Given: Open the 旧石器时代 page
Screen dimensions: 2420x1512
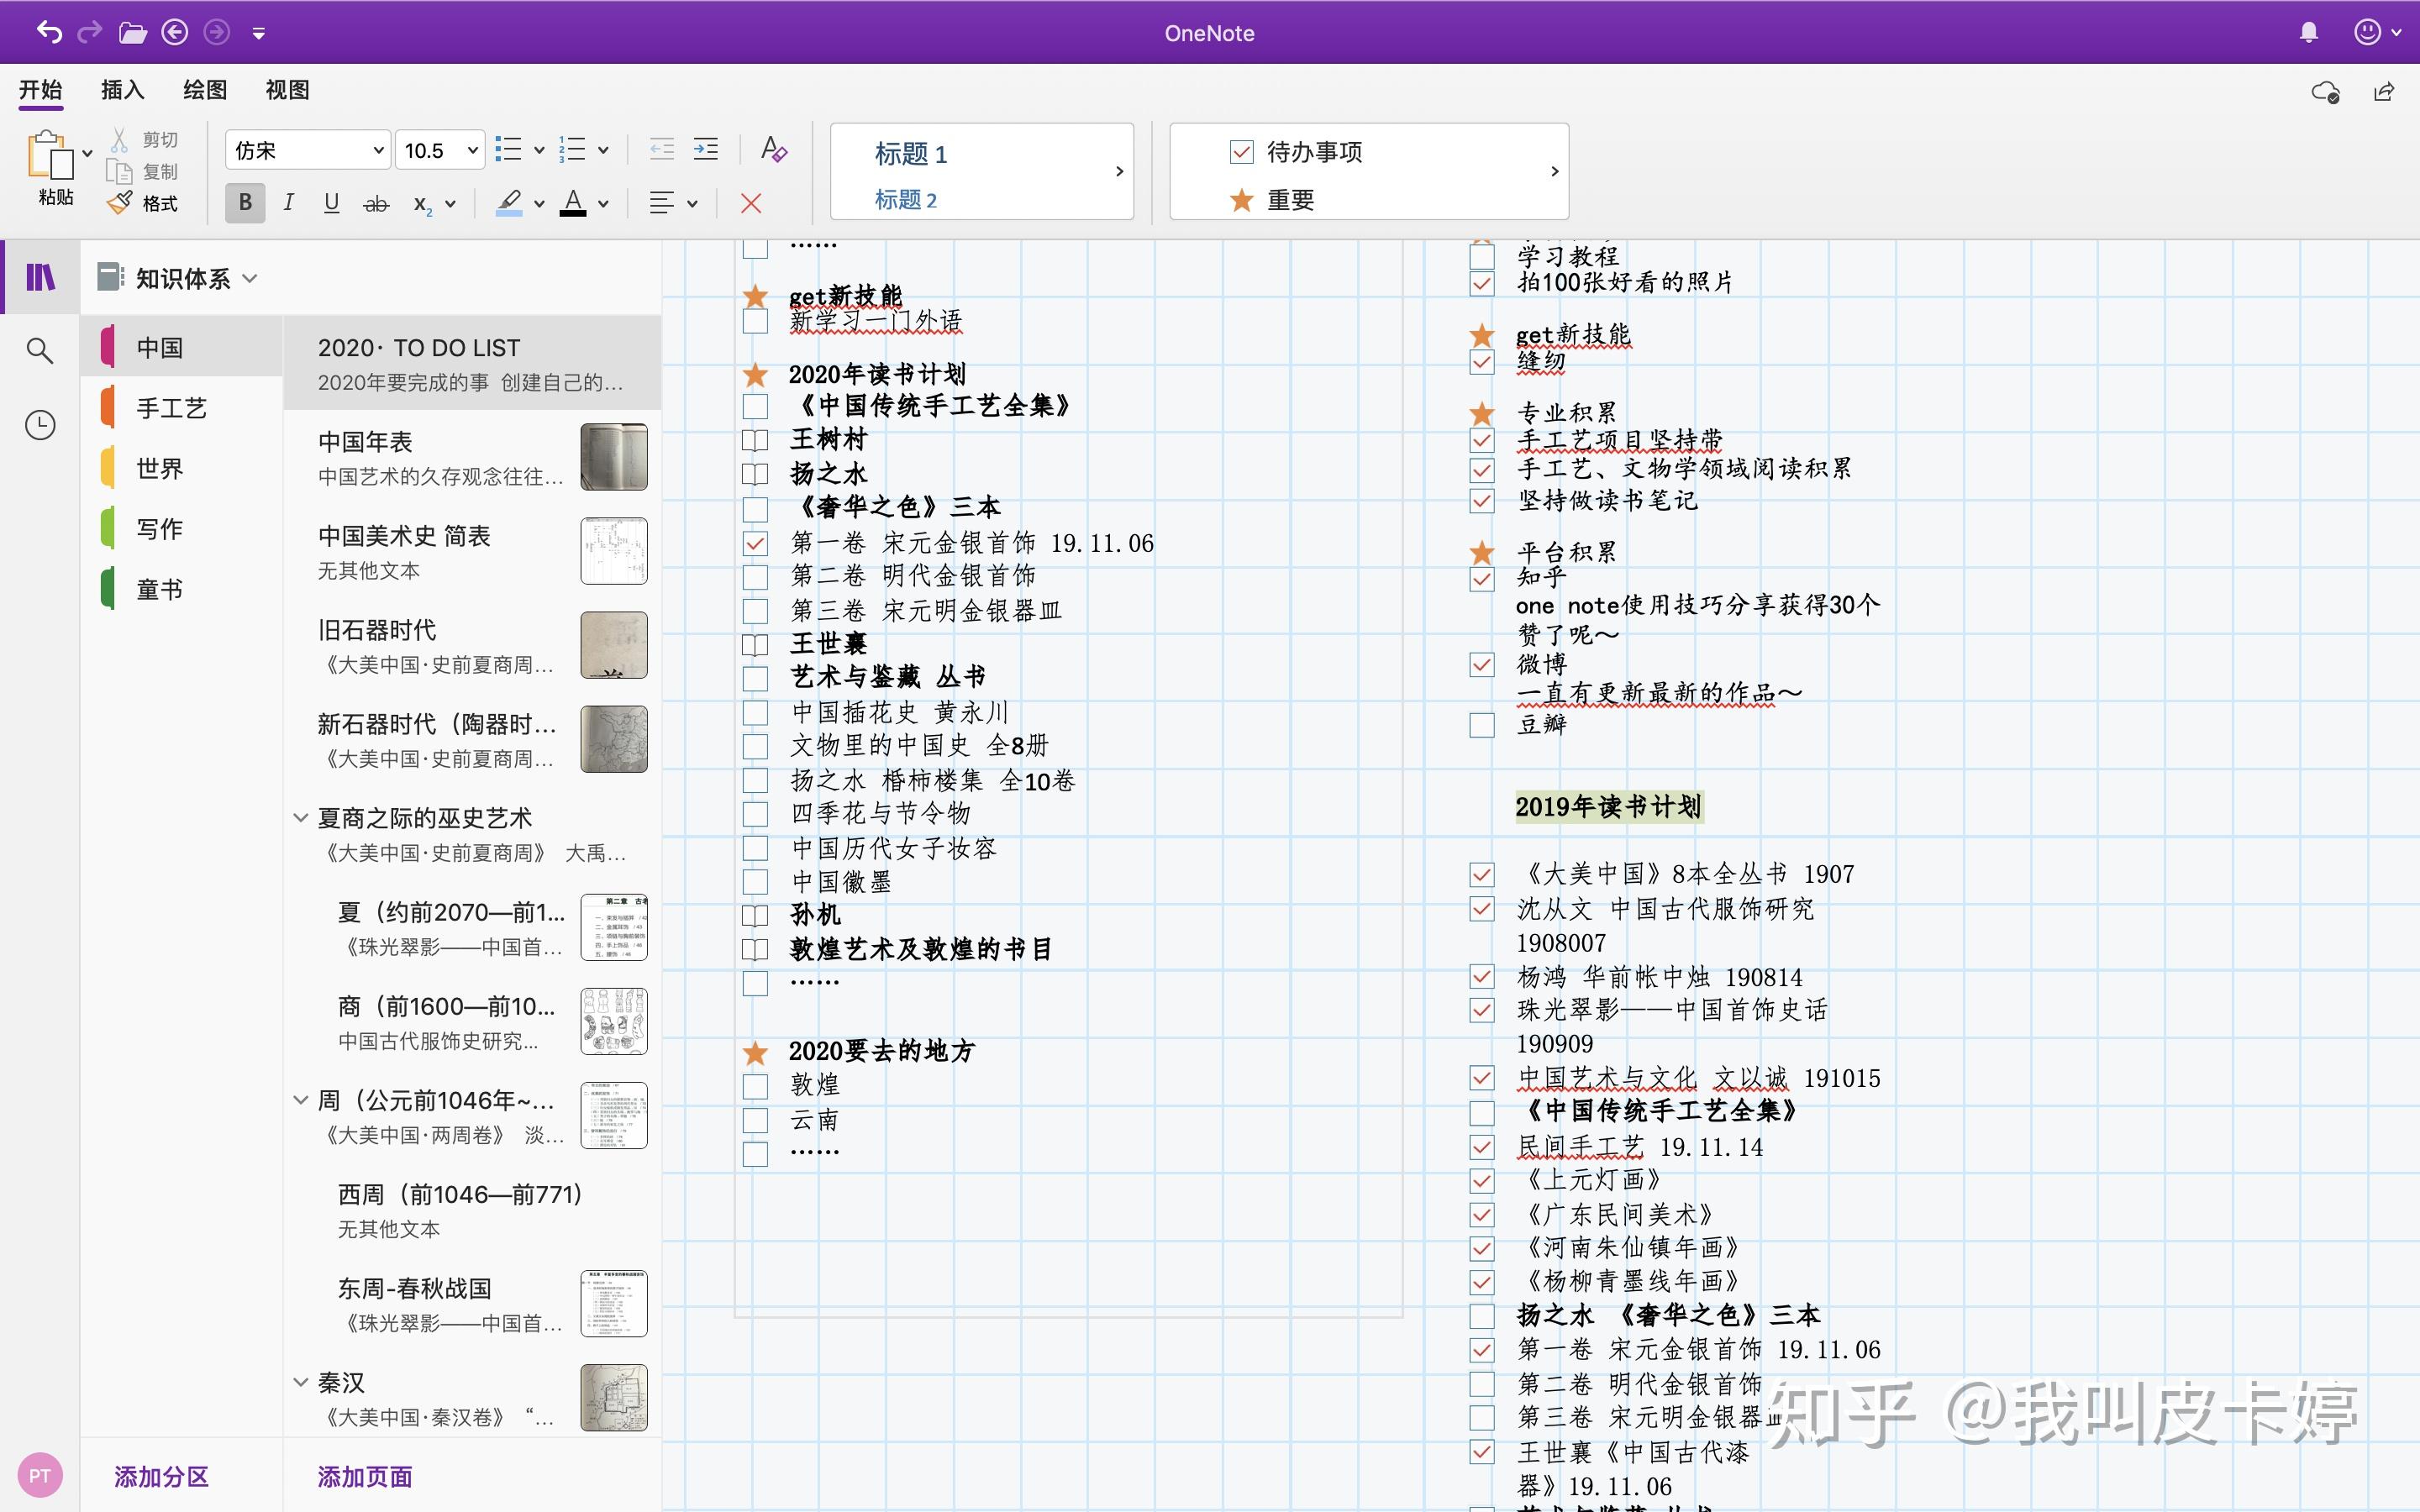Looking at the screenshot, I should coord(472,646).
